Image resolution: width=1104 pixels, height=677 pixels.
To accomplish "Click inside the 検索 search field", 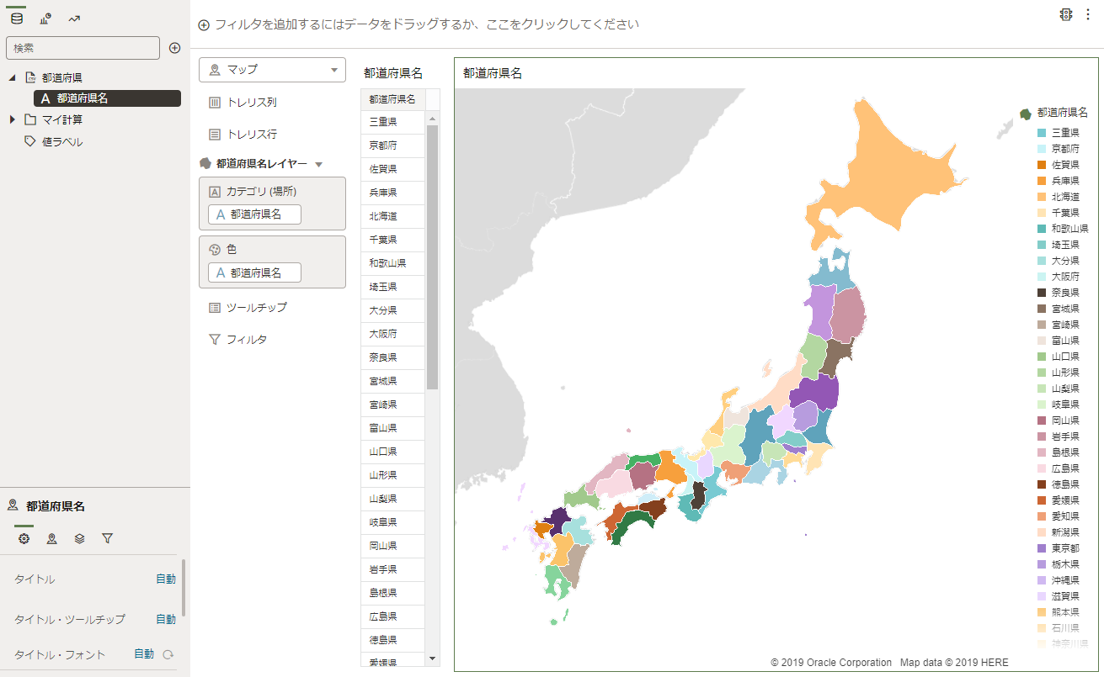I will coord(83,48).
